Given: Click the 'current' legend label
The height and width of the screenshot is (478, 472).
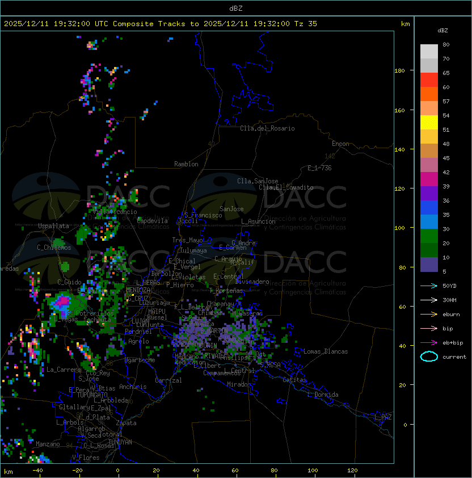Looking at the screenshot, I should click(454, 357).
